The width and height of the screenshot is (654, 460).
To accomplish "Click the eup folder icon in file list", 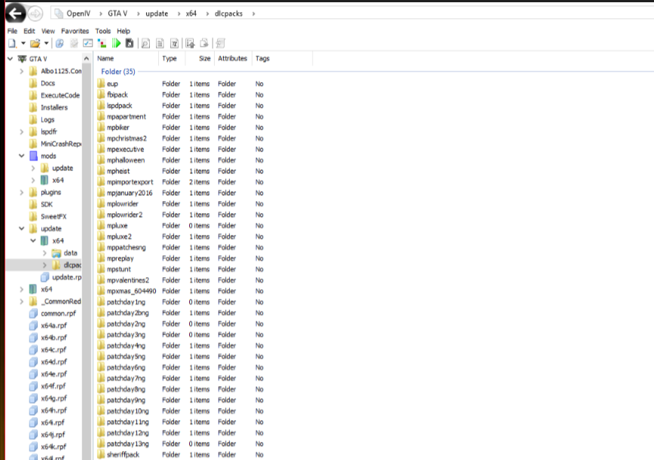I will pos(101,84).
